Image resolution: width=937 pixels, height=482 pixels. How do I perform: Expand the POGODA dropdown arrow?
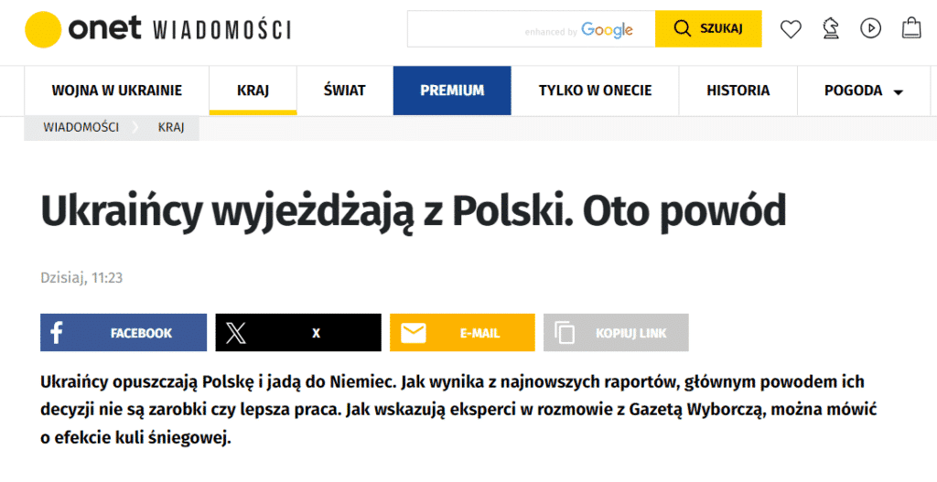(x=898, y=92)
